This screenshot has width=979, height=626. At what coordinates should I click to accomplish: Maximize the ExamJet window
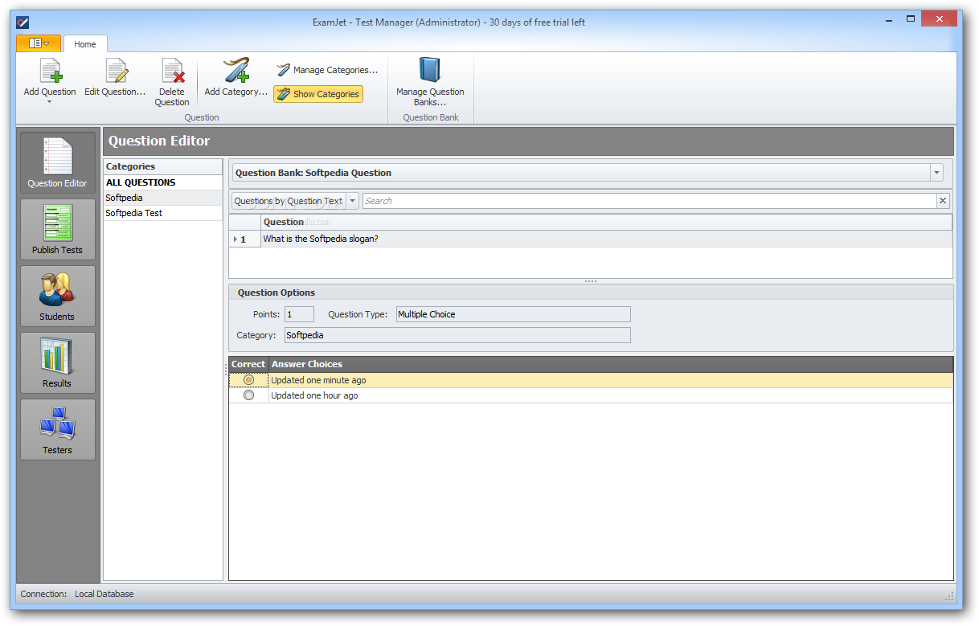pos(911,18)
